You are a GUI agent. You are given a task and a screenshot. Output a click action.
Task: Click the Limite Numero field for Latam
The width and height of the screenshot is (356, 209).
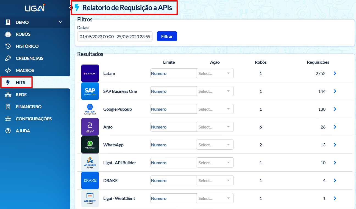point(174,73)
